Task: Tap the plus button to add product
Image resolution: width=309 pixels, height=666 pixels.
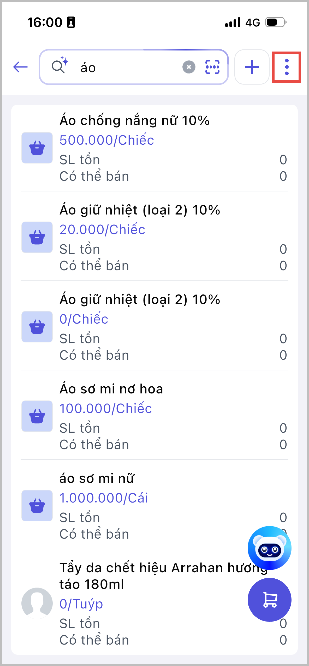Action: coord(252,67)
